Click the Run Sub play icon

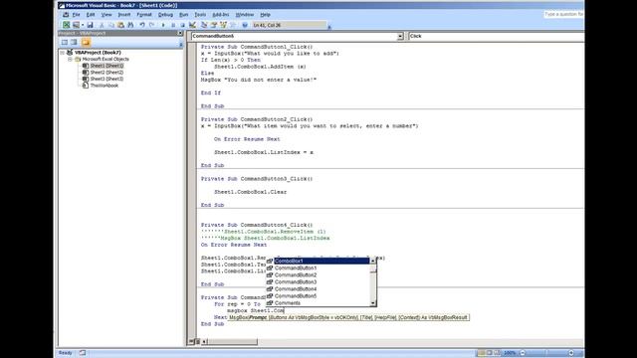coord(163,25)
